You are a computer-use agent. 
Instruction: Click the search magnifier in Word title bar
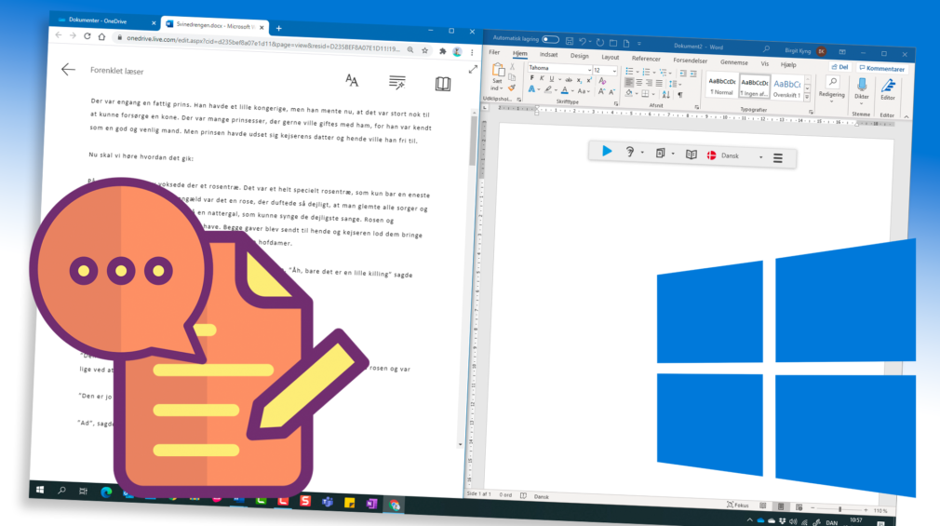(766, 48)
